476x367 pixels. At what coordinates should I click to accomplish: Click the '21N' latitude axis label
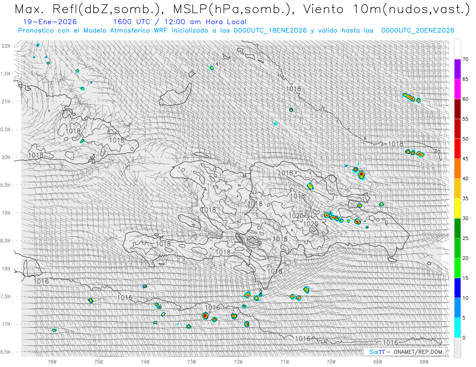6,102
